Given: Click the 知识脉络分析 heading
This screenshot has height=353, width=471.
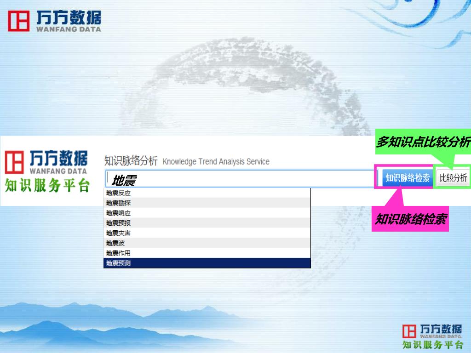Looking at the screenshot, I should (131, 161).
